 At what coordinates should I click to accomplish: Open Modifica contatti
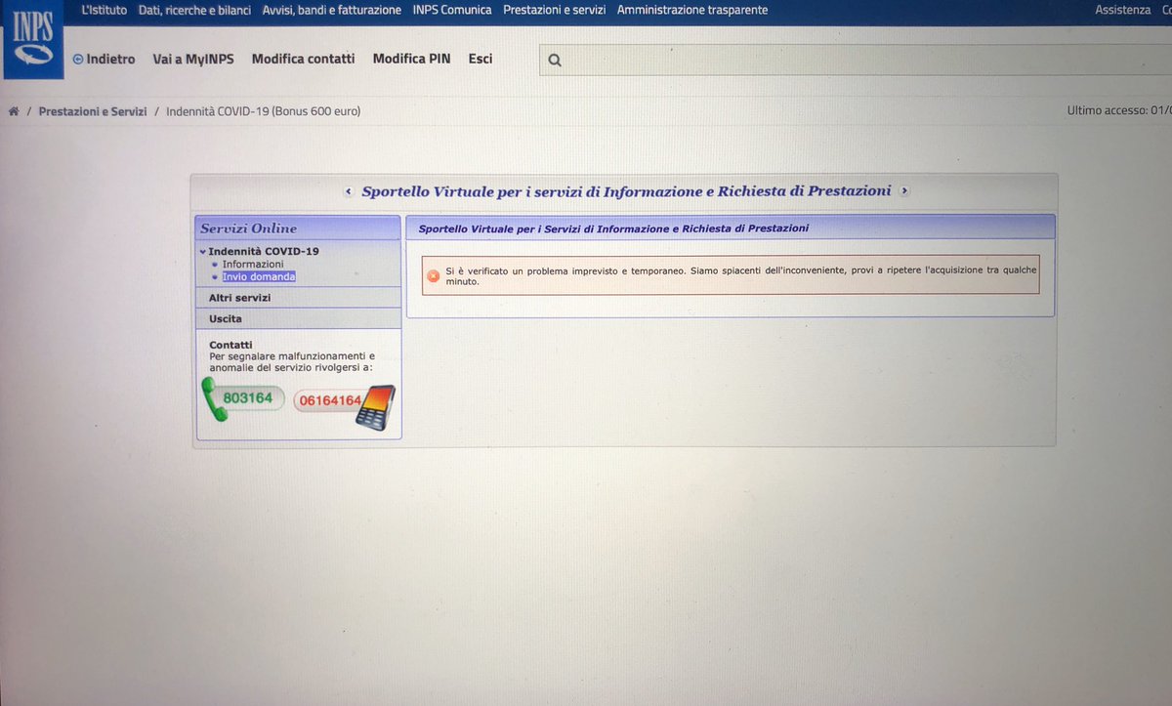pos(303,60)
